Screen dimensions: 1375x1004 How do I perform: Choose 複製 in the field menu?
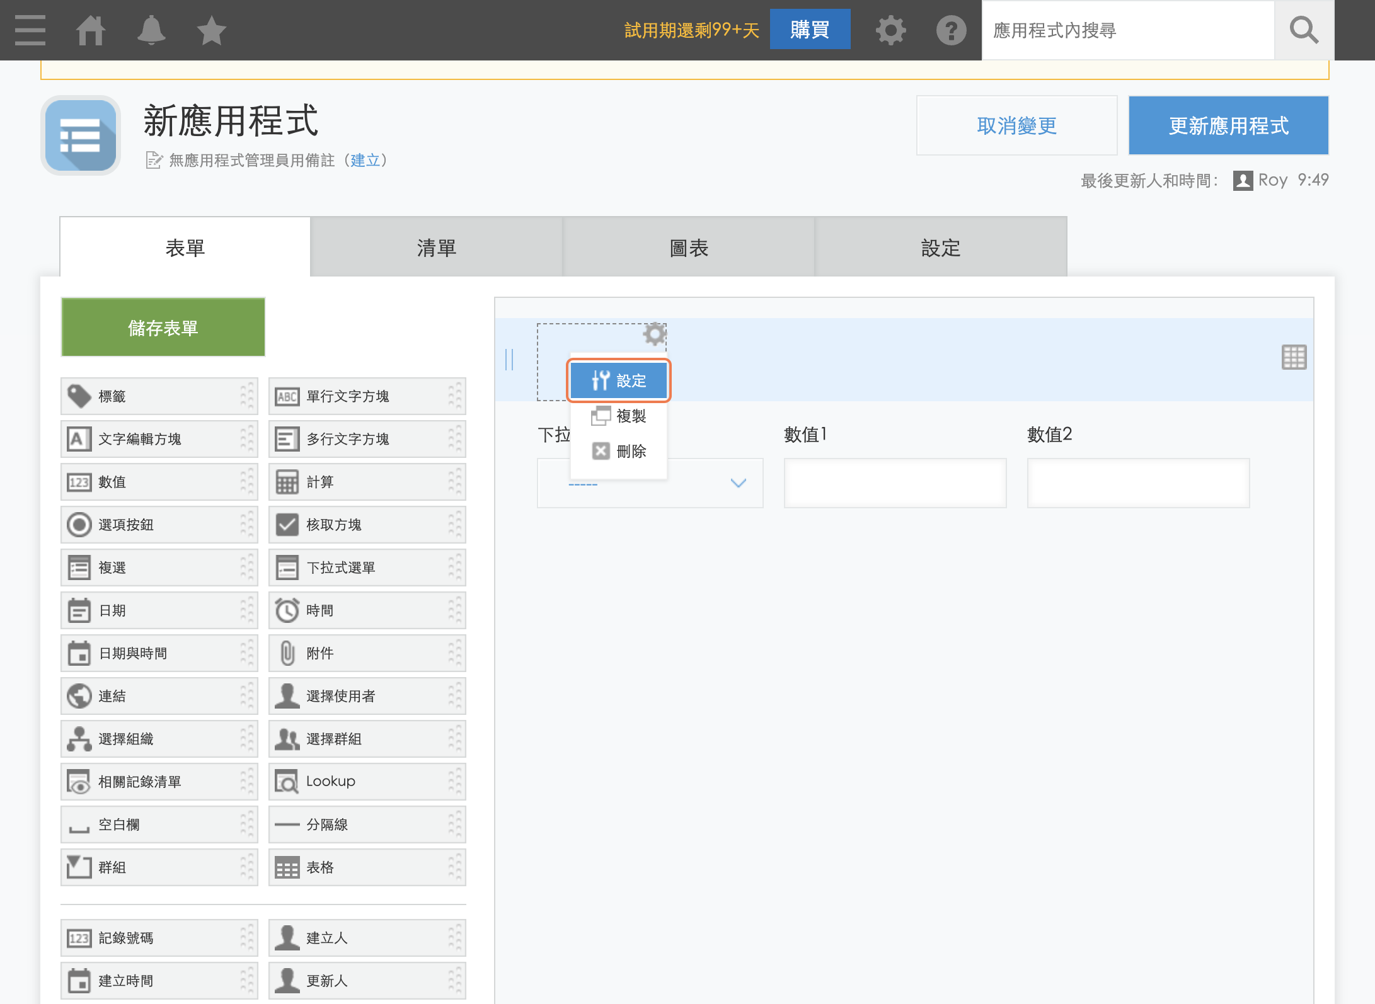619,416
